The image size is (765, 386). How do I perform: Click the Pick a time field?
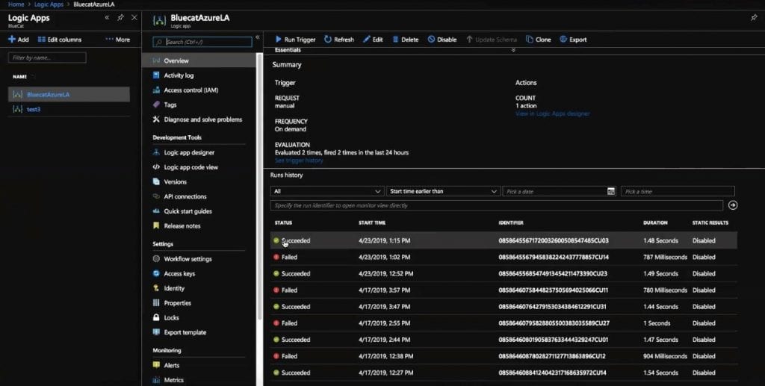point(678,192)
